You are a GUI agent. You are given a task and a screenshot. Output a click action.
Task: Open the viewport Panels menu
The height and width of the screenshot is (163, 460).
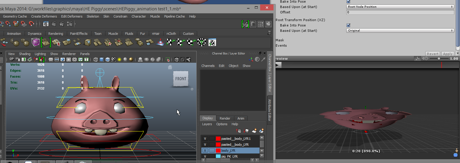[x=85, y=54]
